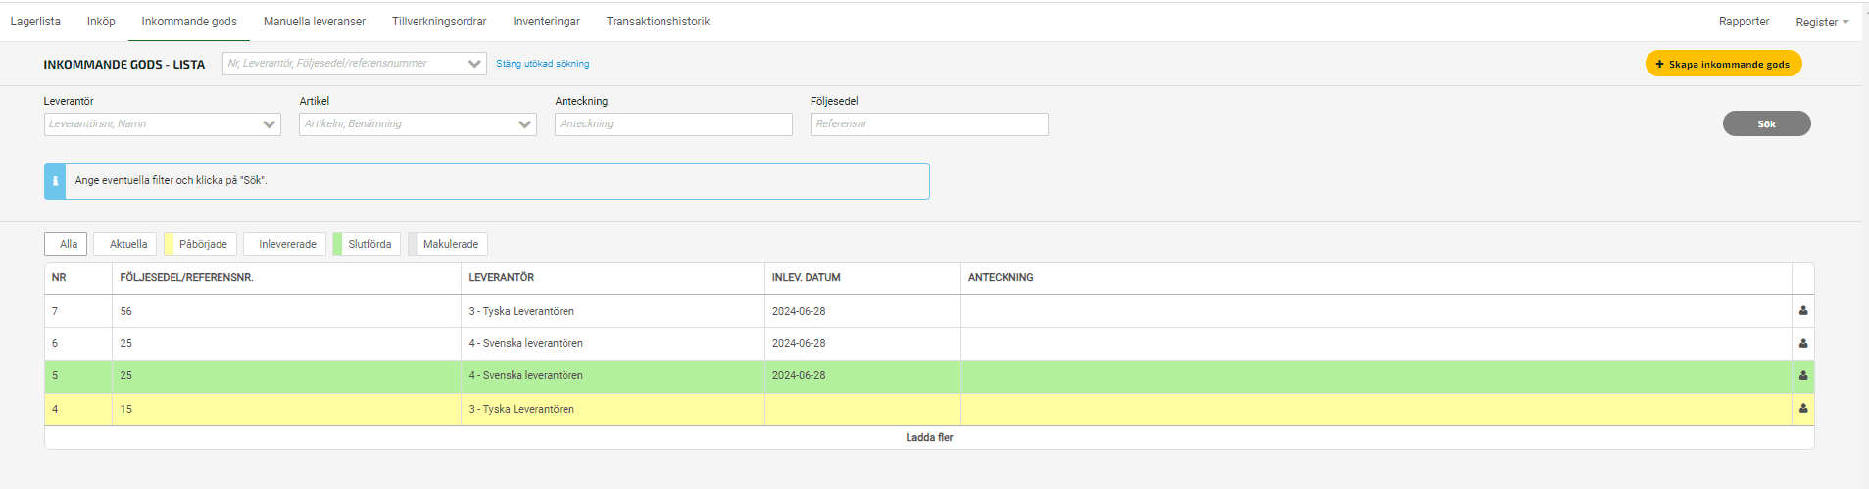Click the ANTECKNING column header
1869x489 pixels.
pyautogui.click(x=1001, y=278)
